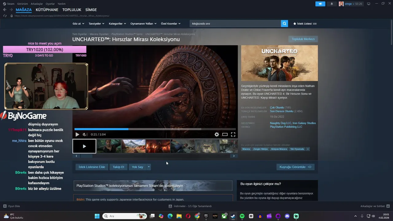Expand the Tavsiyeler dropdown
Image resolution: width=393 pixels, height=221 pixels.
[96, 24]
